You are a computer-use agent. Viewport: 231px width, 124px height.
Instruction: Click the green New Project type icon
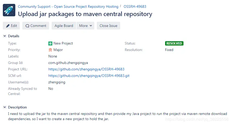[50, 43]
